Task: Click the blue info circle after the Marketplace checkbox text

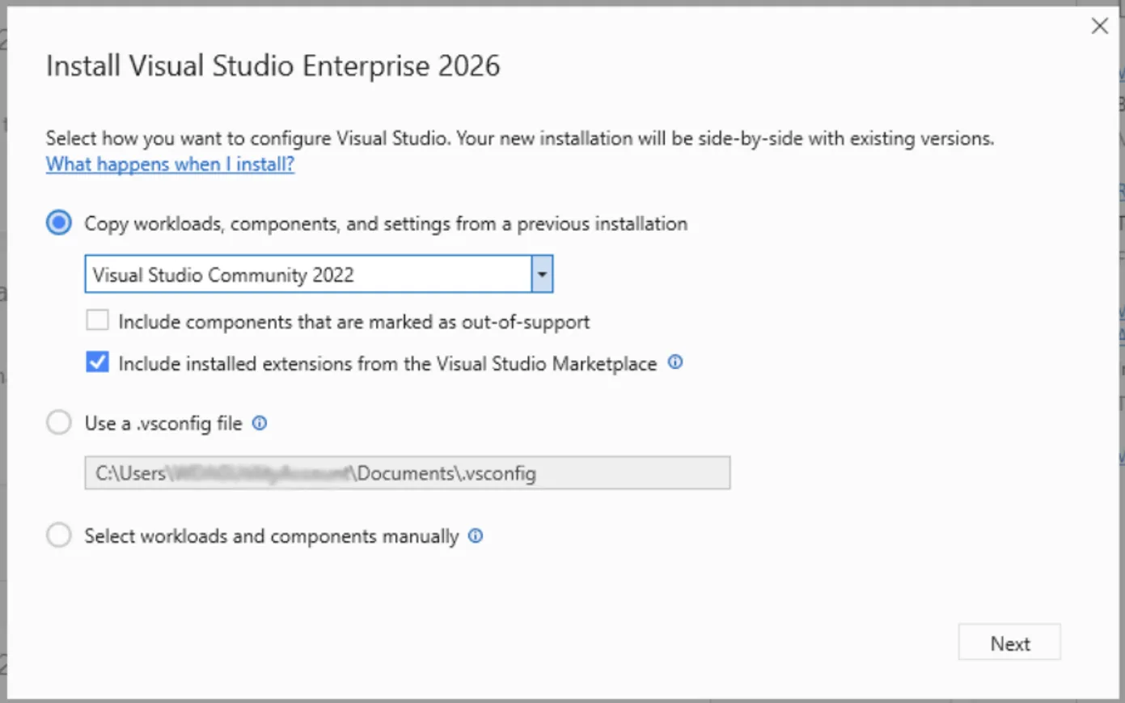Action: [675, 362]
